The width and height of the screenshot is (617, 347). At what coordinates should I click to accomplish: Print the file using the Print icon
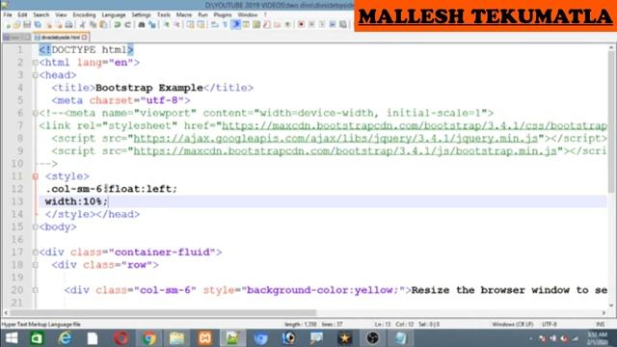[68, 25]
